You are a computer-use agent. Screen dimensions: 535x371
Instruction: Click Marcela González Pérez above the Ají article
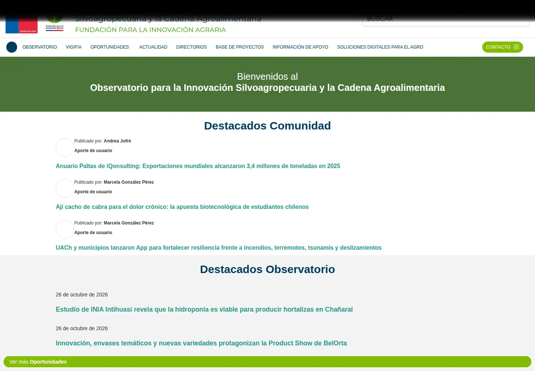pyautogui.click(x=129, y=182)
